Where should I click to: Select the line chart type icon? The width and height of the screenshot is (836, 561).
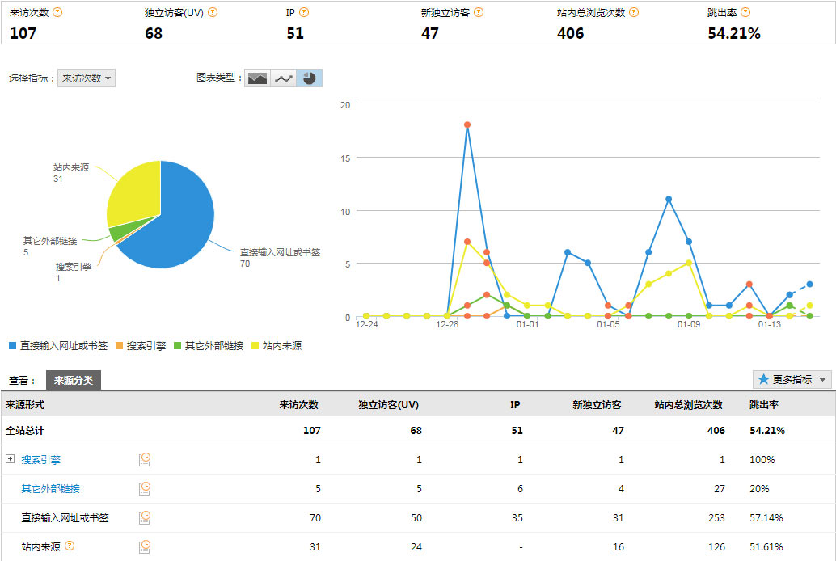point(284,78)
